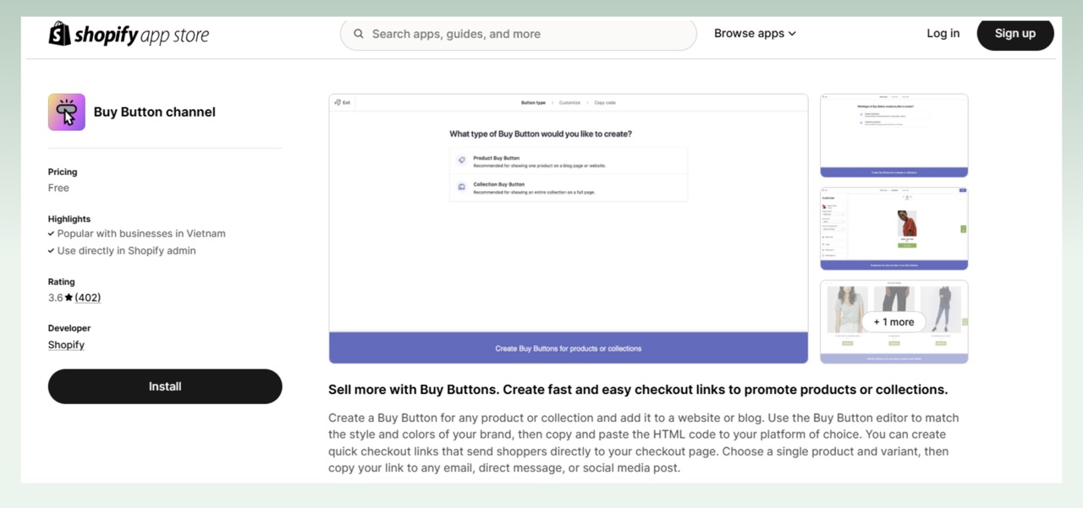The image size is (1083, 508).
Task: Click the checkmark beside Popular with businesses in Vietnam
Action: click(51, 233)
